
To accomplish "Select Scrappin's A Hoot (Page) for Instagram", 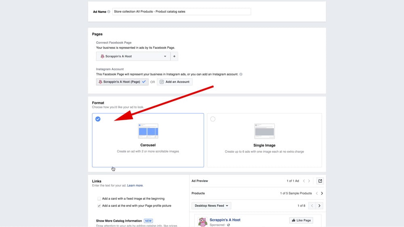I will point(122,82).
